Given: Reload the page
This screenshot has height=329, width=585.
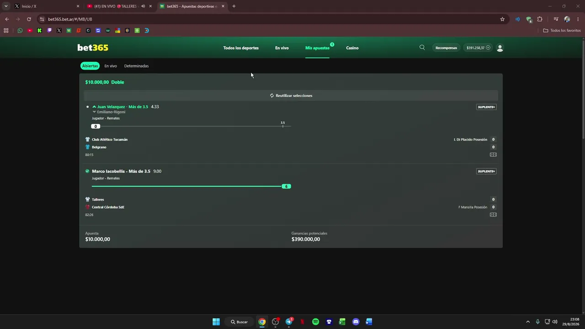Looking at the screenshot, I should pyautogui.click(x=29, y=19).
